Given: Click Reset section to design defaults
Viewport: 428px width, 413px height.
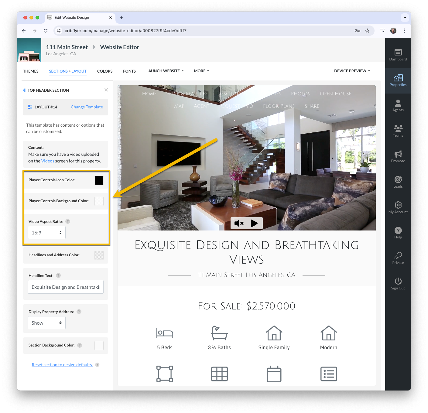Looking at the screenshot, I should [62, 365].
